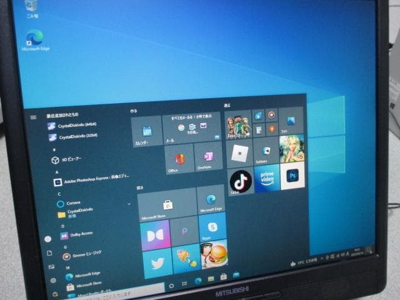This screenshot has height=300, width=400.
Task: Open the Dolby Access tile
Action: click(156, 235)
